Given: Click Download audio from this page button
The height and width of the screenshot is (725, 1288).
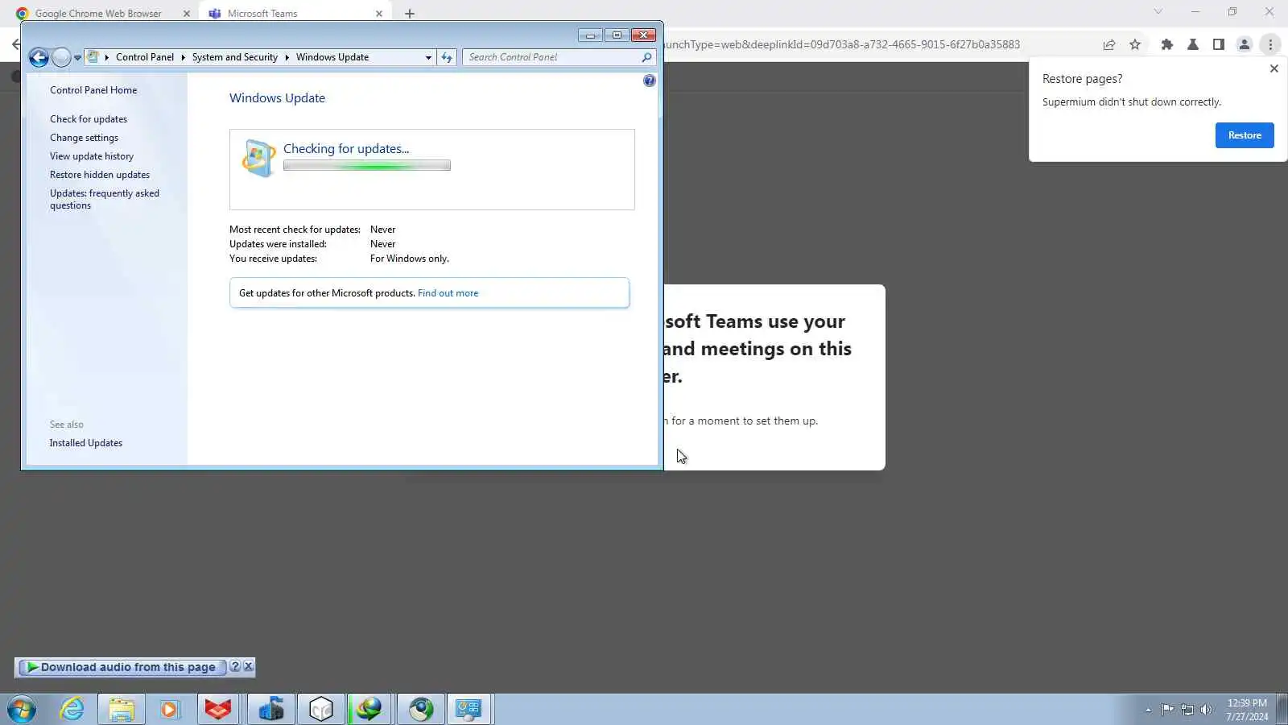Looking at the screenshot, I should [122, 667].
